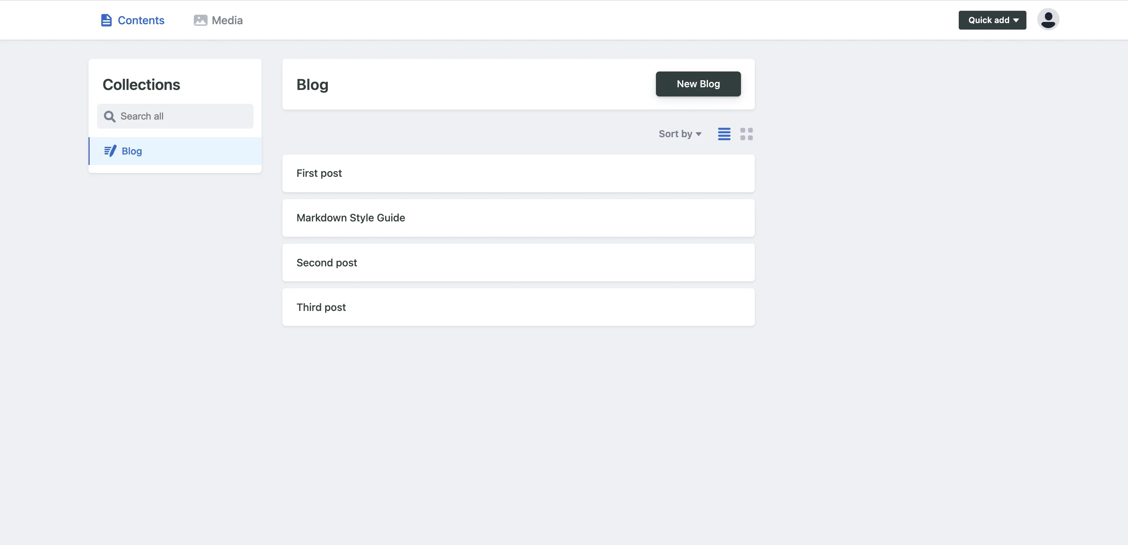Switch to the Media tab
Viewport: 1128px width, 545px height.
coord(218,20)
